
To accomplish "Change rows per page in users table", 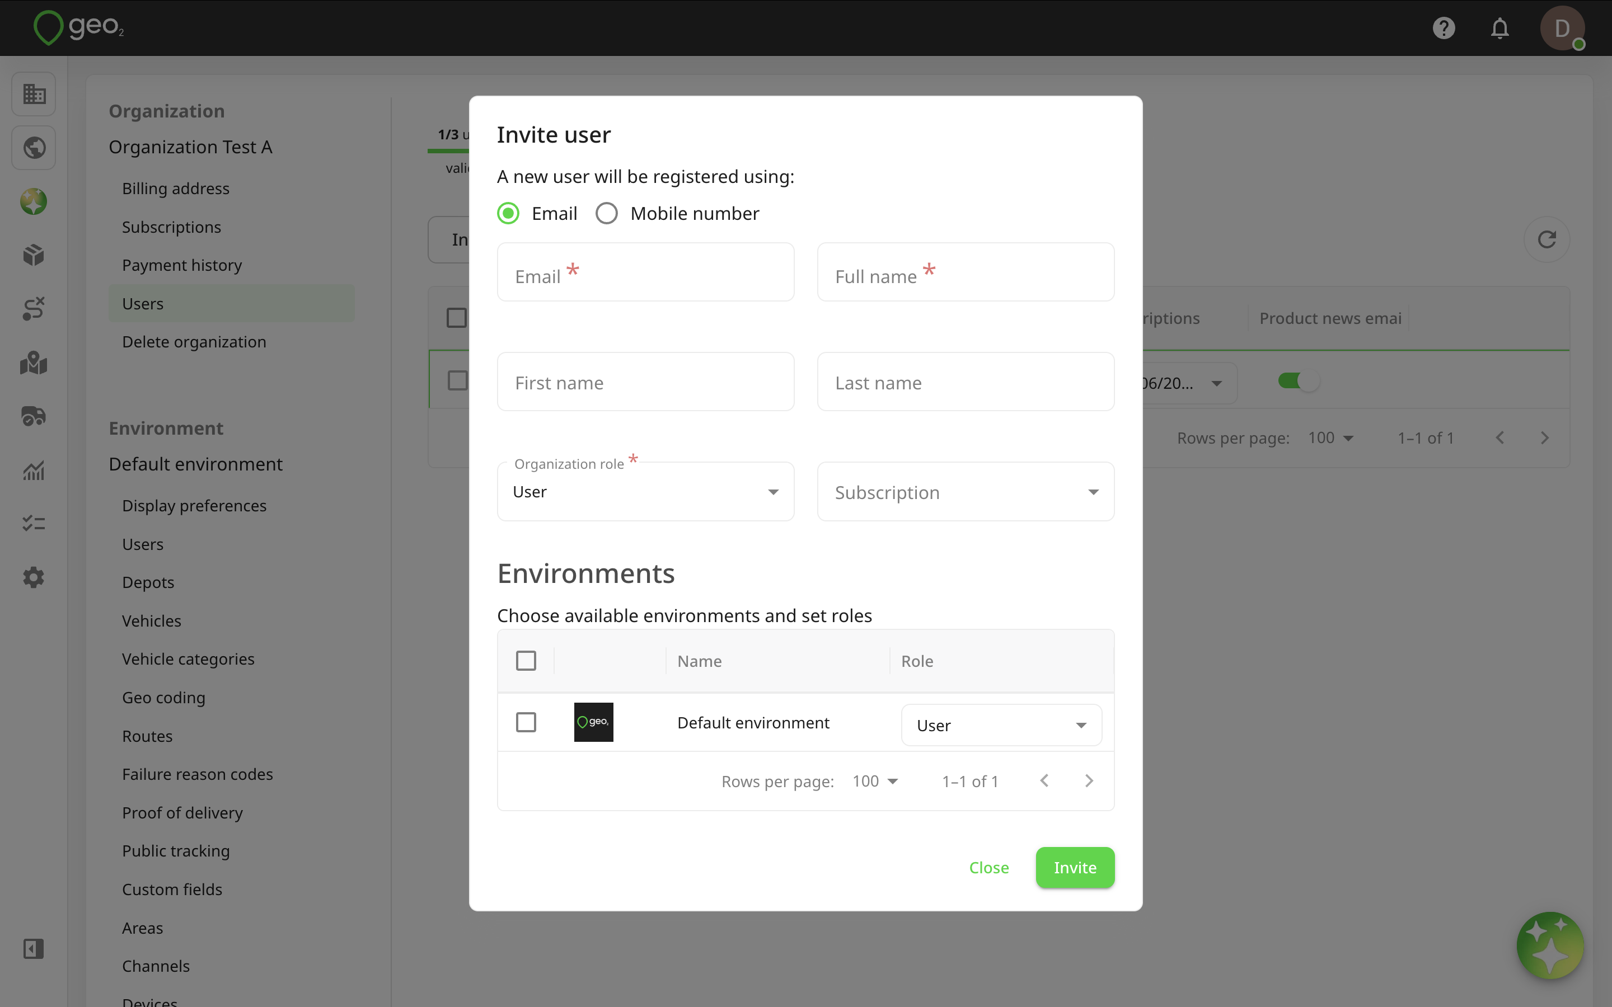I will [x=1330, y=437].
